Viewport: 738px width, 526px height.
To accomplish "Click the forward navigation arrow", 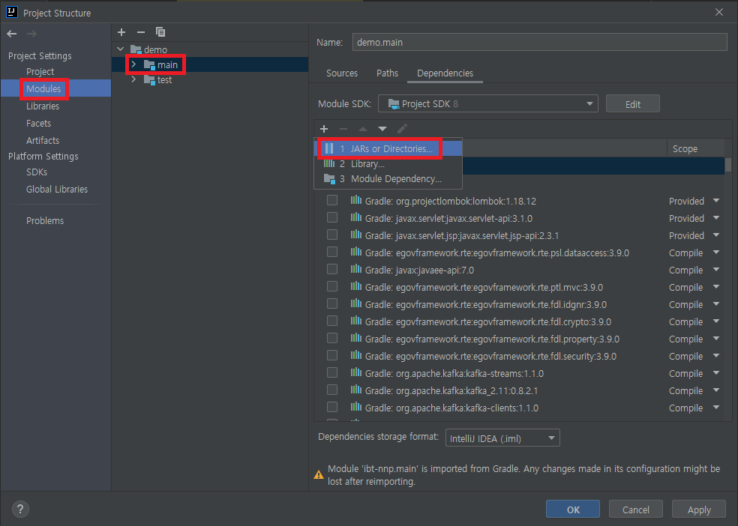I will coord(31,34).
